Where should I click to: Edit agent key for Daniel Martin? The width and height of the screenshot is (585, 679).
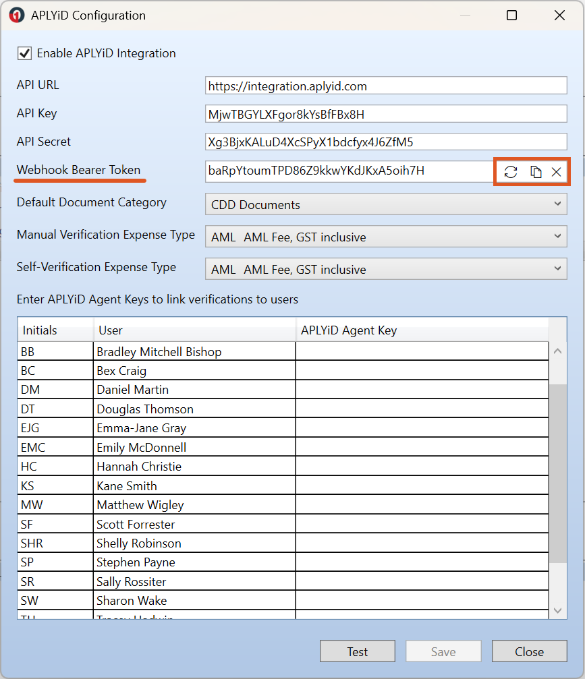(x=422, y=389)
